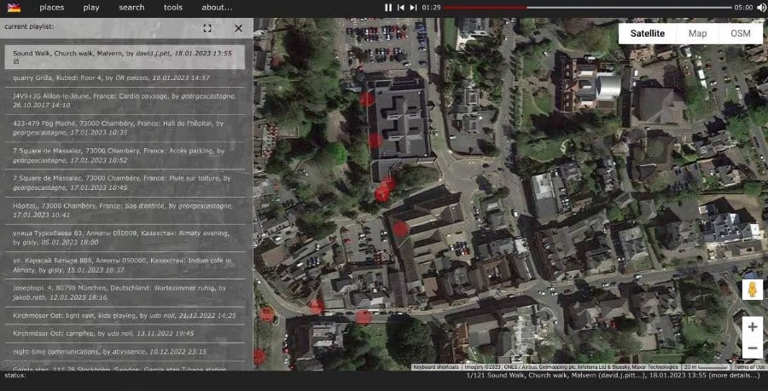The height and width of the screenshot is (391, 768).
Task: Click the language flag icon
Action: pos(15,8)
